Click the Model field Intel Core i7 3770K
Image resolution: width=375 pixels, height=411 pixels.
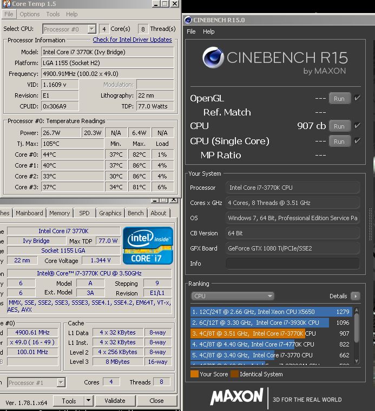108,52
